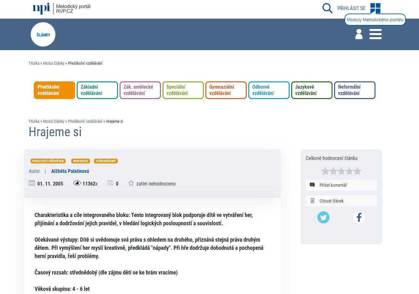Image resolution: width=419 pixels, height=294 pixels.
Task: Click Titulka in the top breadcrumb
Action: point(34,63)
